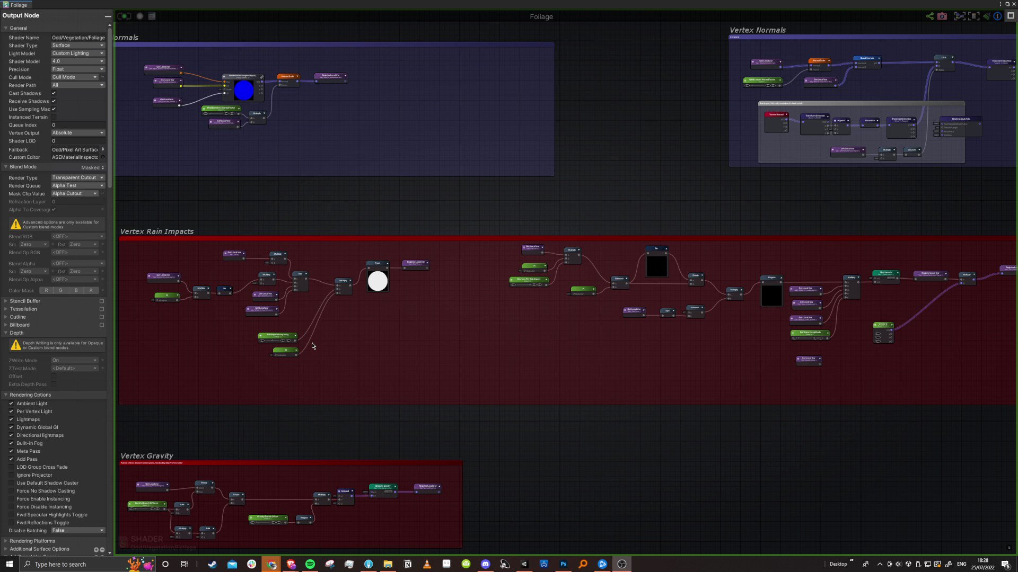Viewport: 1018px width, 572px height.
Task: Open the Blend Mode section header
Action: click(x=23, y=167)
